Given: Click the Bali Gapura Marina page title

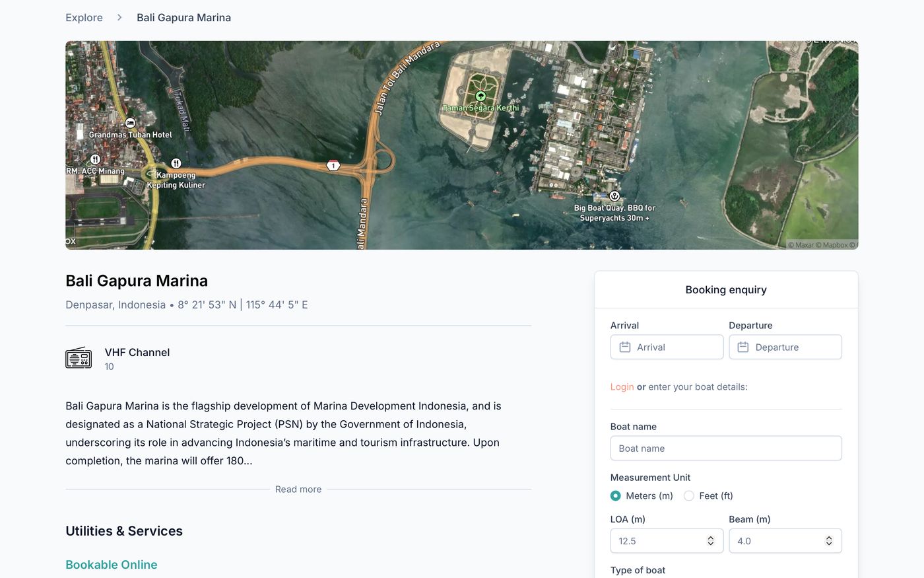Looking at the screenshot, I should point(137,281).
